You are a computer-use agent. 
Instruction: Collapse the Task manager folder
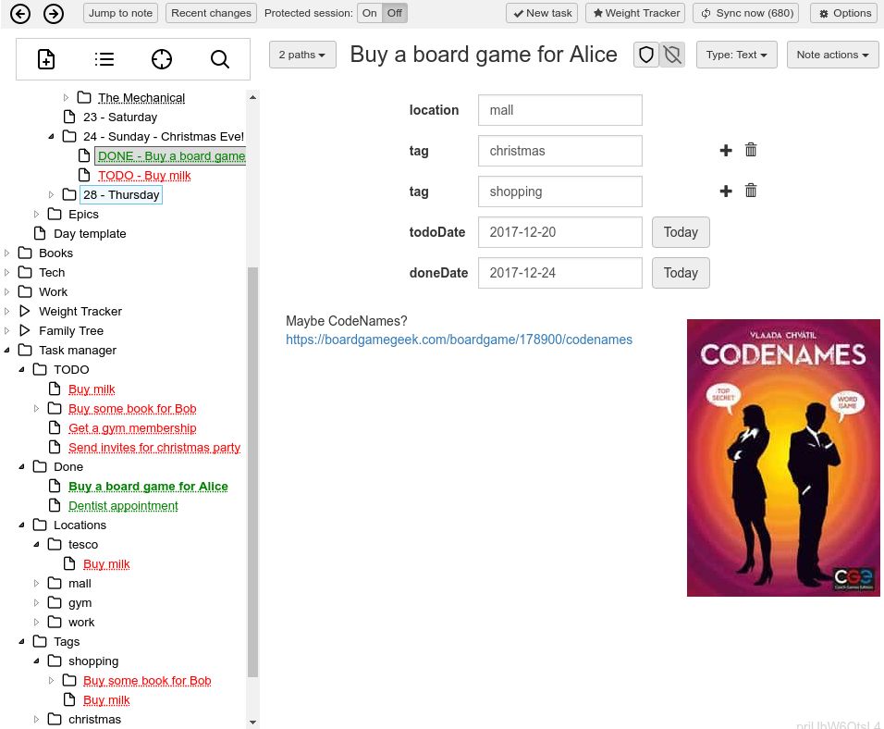point(6,351)
